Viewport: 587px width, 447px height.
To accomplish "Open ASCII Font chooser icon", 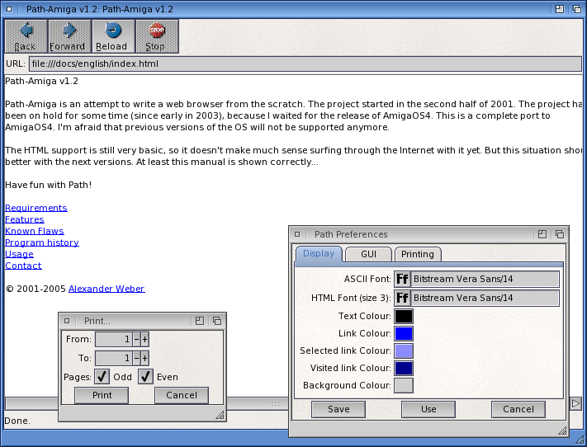I will (403, 280).
